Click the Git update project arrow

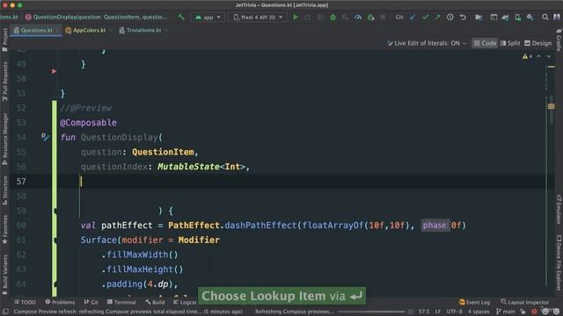point(413,18)
